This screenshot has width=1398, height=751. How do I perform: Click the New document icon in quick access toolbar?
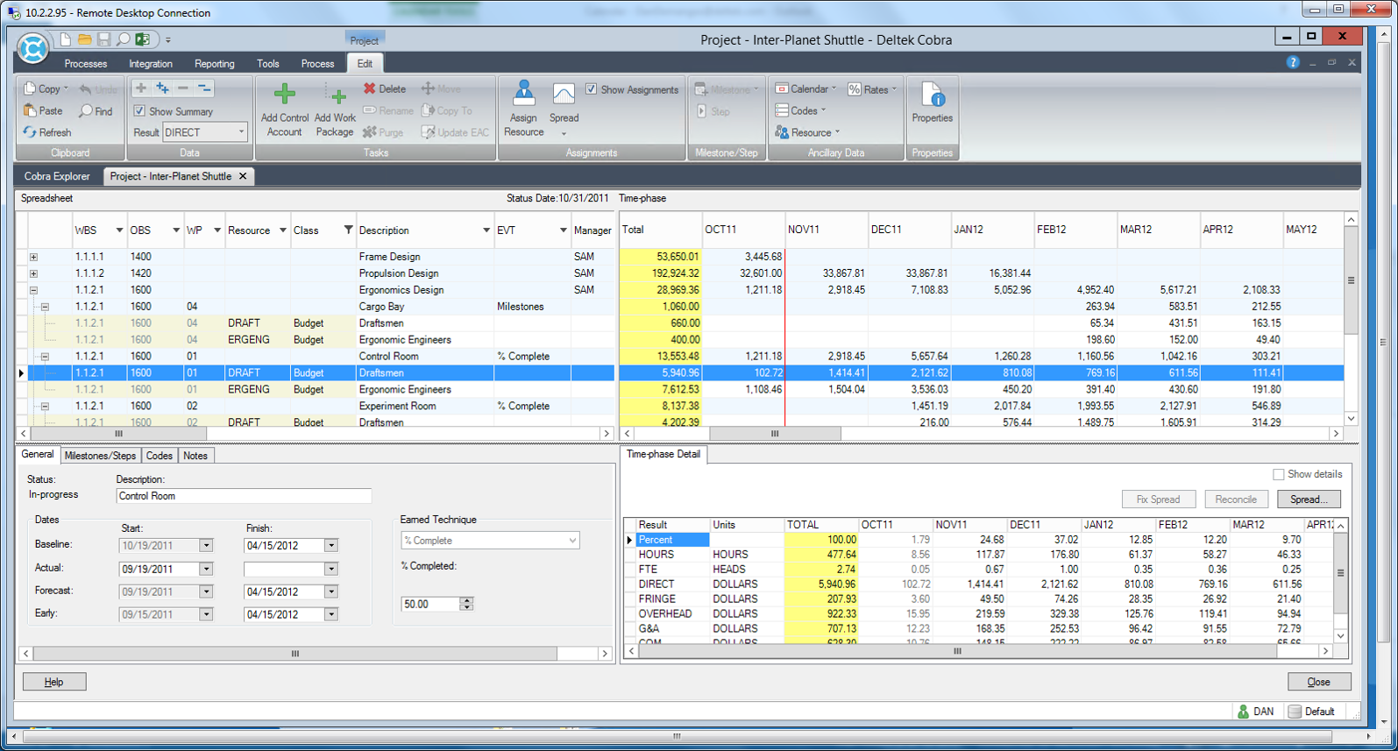66,39
